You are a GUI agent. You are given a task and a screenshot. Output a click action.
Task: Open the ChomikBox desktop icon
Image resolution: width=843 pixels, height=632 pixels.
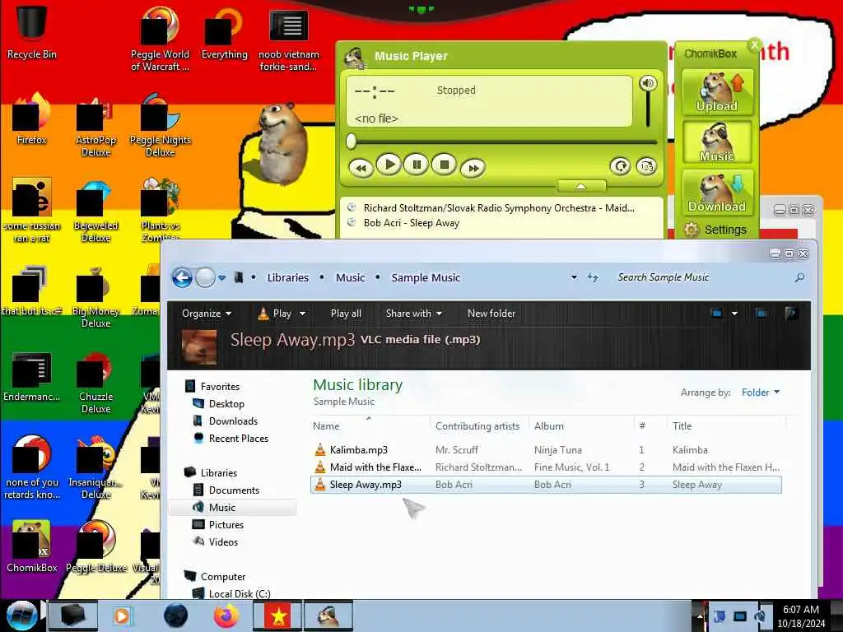(31, 546)
